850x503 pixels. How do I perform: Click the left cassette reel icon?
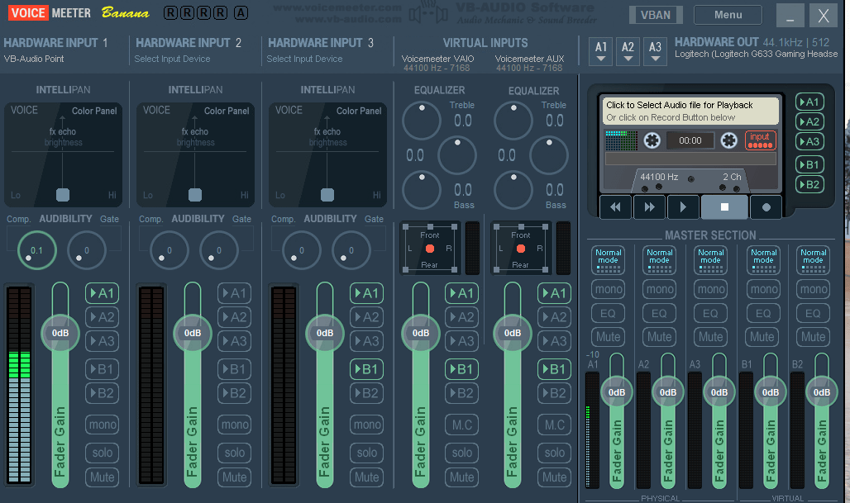[652, 140]
